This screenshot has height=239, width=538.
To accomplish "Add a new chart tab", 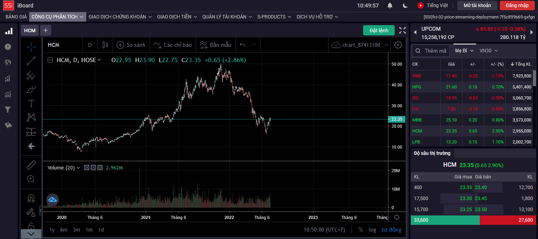I will 45,30.
